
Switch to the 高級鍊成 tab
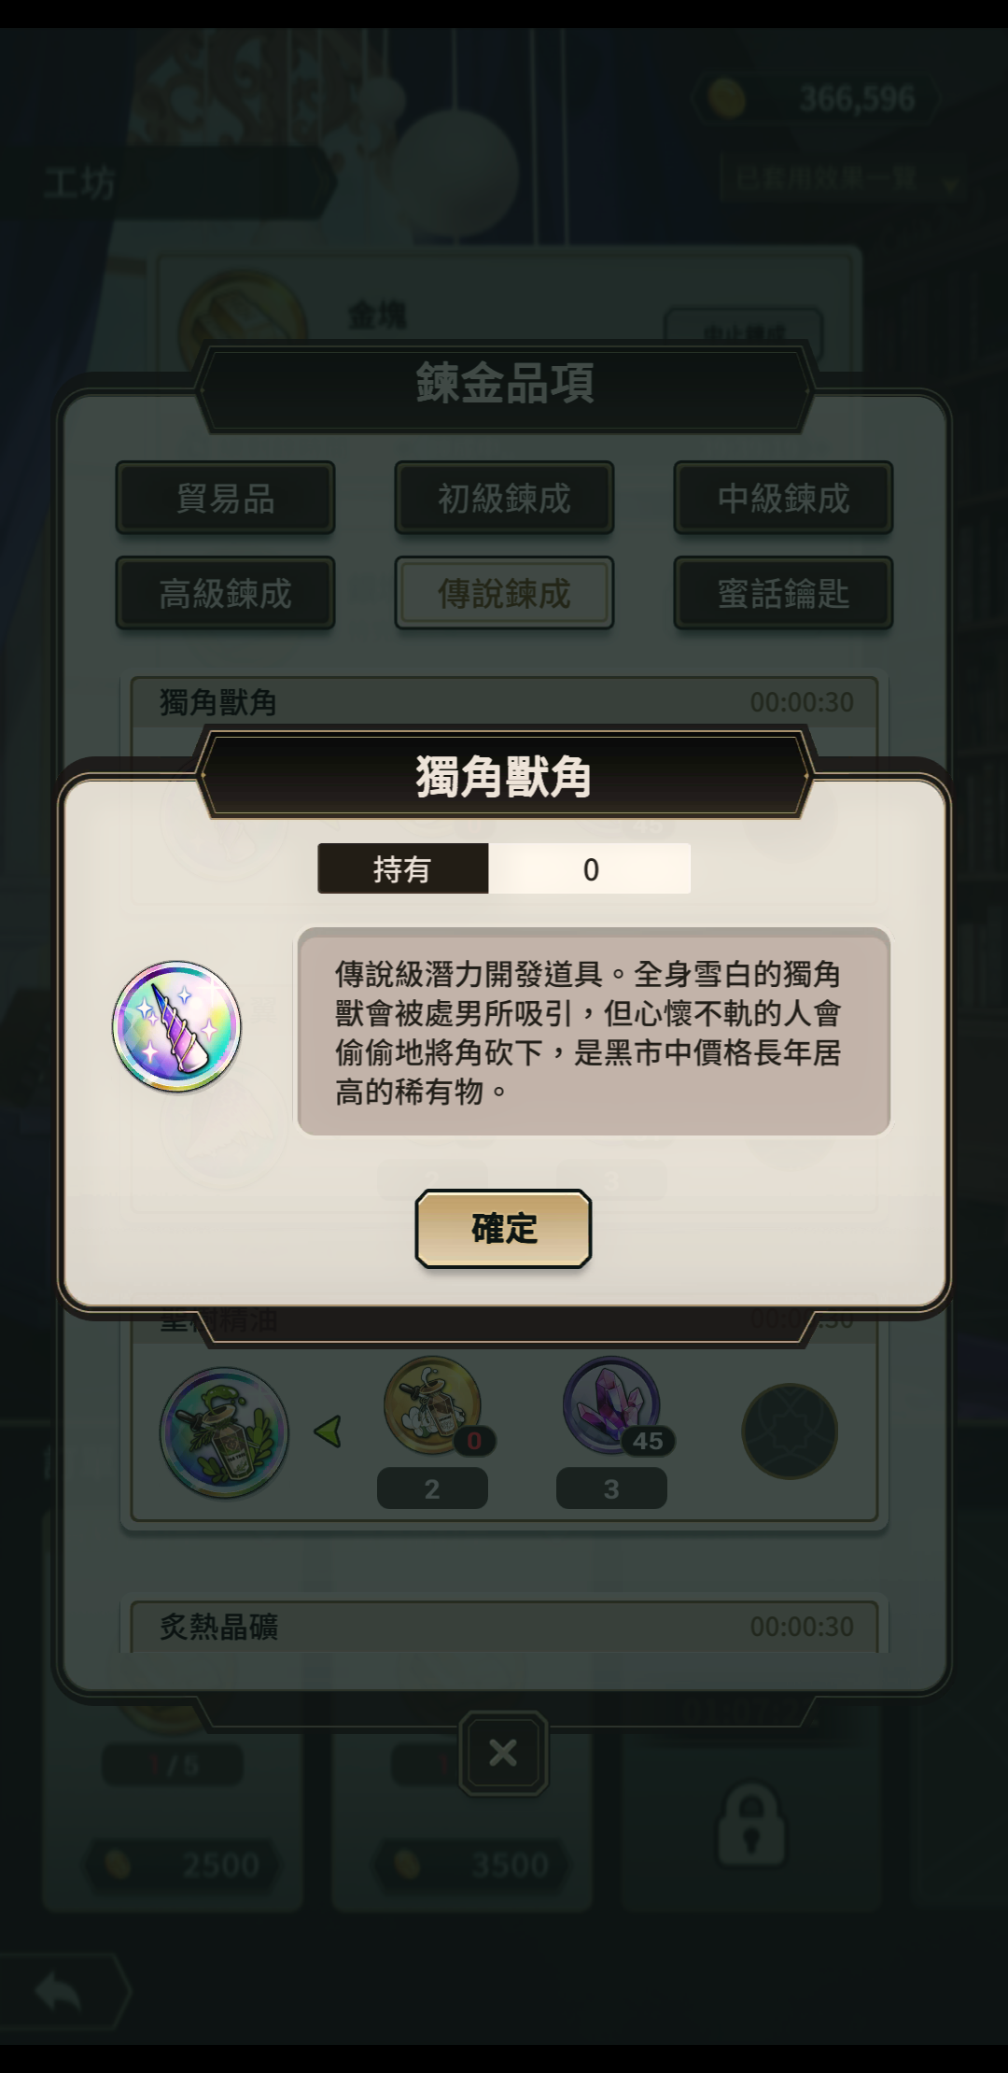(x=225, y=593)
